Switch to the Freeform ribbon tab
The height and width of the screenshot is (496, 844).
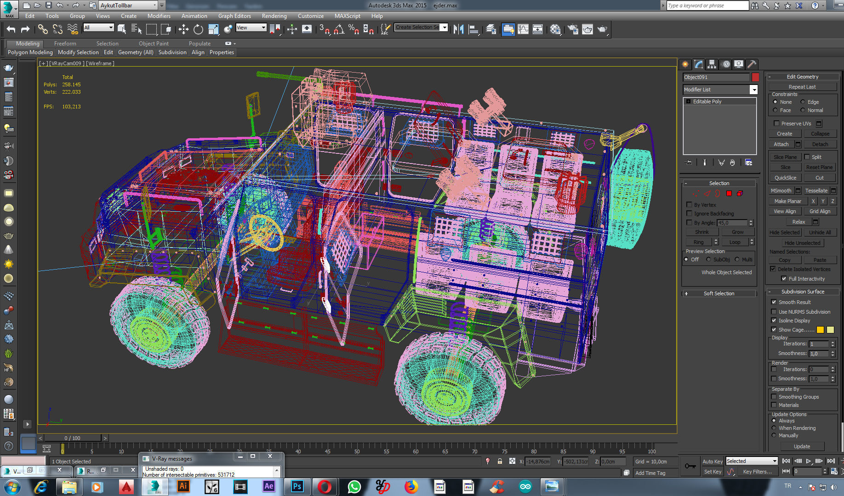click(65, 44)
